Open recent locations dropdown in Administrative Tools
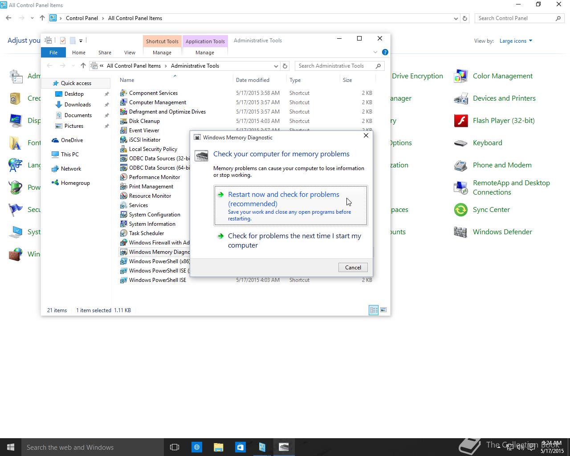Viewport: 570px width, 456px height. (x=73, y=66)
